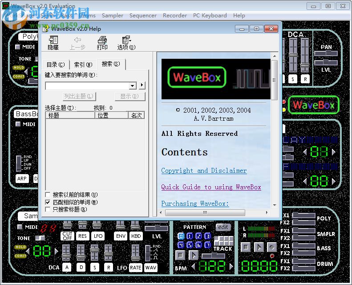Open Quick Guide to using WaveBox link
This screenshot has width=352, height=285.
click(211, 187)
